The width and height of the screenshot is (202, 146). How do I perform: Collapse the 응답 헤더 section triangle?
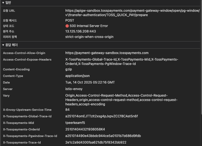tap(3, 45)
